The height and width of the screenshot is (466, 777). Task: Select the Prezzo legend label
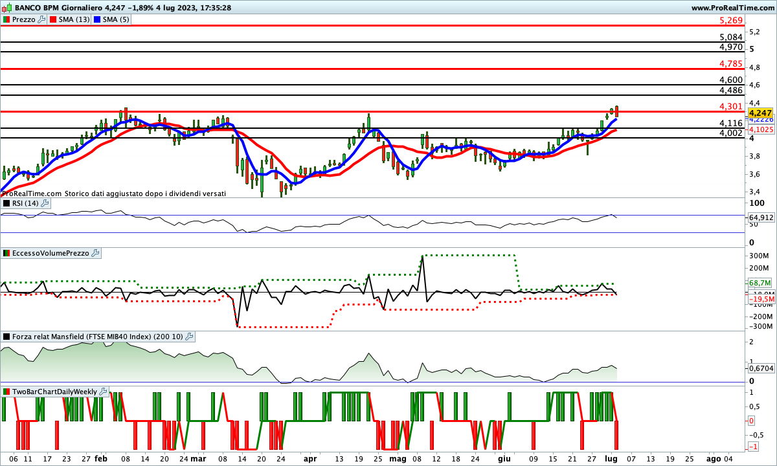24,19
